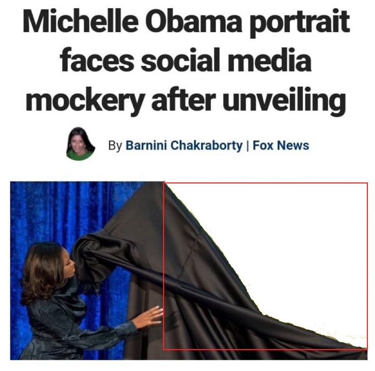Screen dimensions: 375x371
Task: Click the vertical bar separator in byline
Action: [x=248, y=145]
